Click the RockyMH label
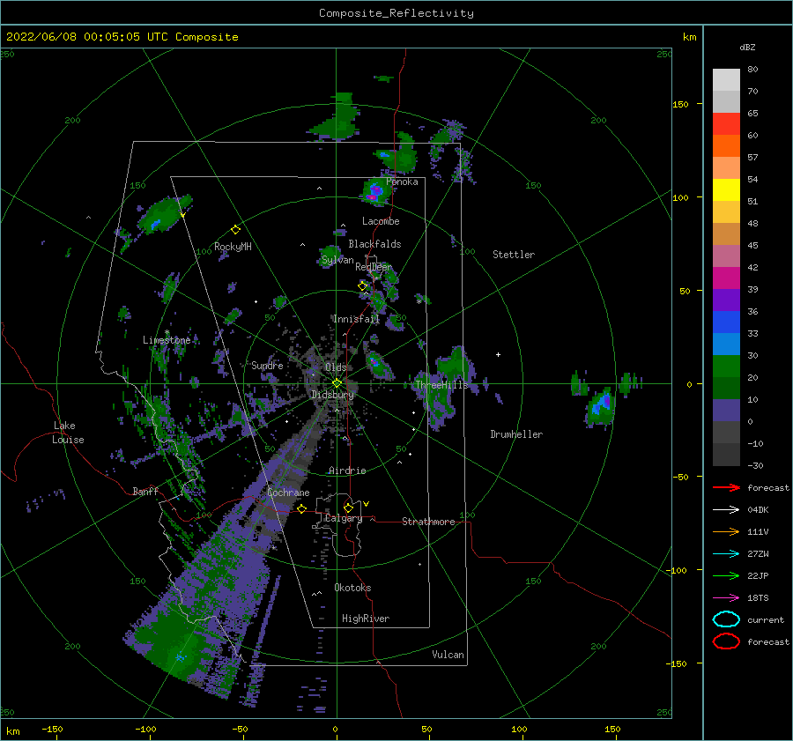Screen dimensions: 793x741 [x=233, y=247]
